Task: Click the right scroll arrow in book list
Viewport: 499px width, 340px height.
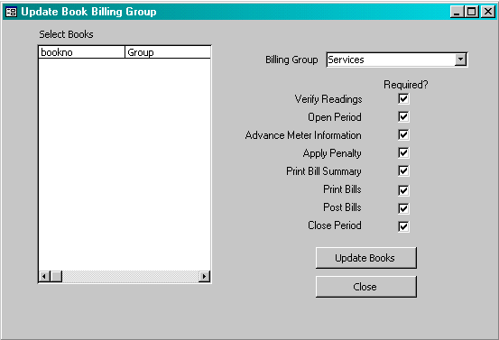Action: click(204, 276)
